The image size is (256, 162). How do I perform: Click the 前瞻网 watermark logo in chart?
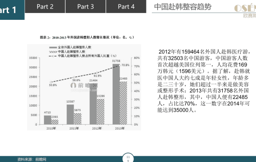(x=84, y=87)
